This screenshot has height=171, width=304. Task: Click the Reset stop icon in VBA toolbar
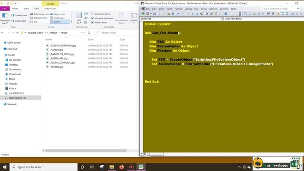(197, 14)
